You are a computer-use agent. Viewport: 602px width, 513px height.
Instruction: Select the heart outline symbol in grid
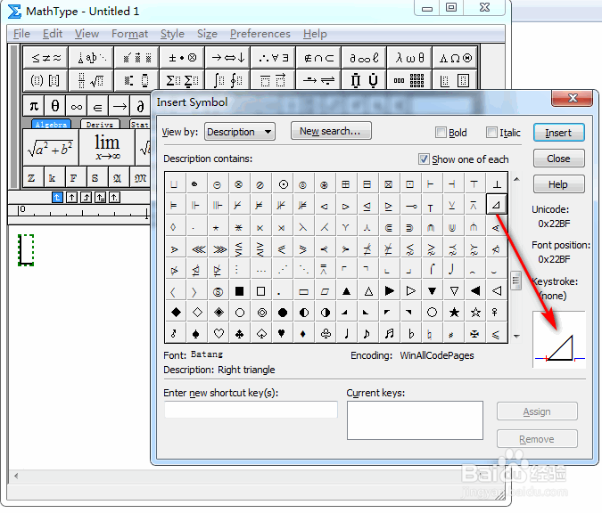(219, 334)
